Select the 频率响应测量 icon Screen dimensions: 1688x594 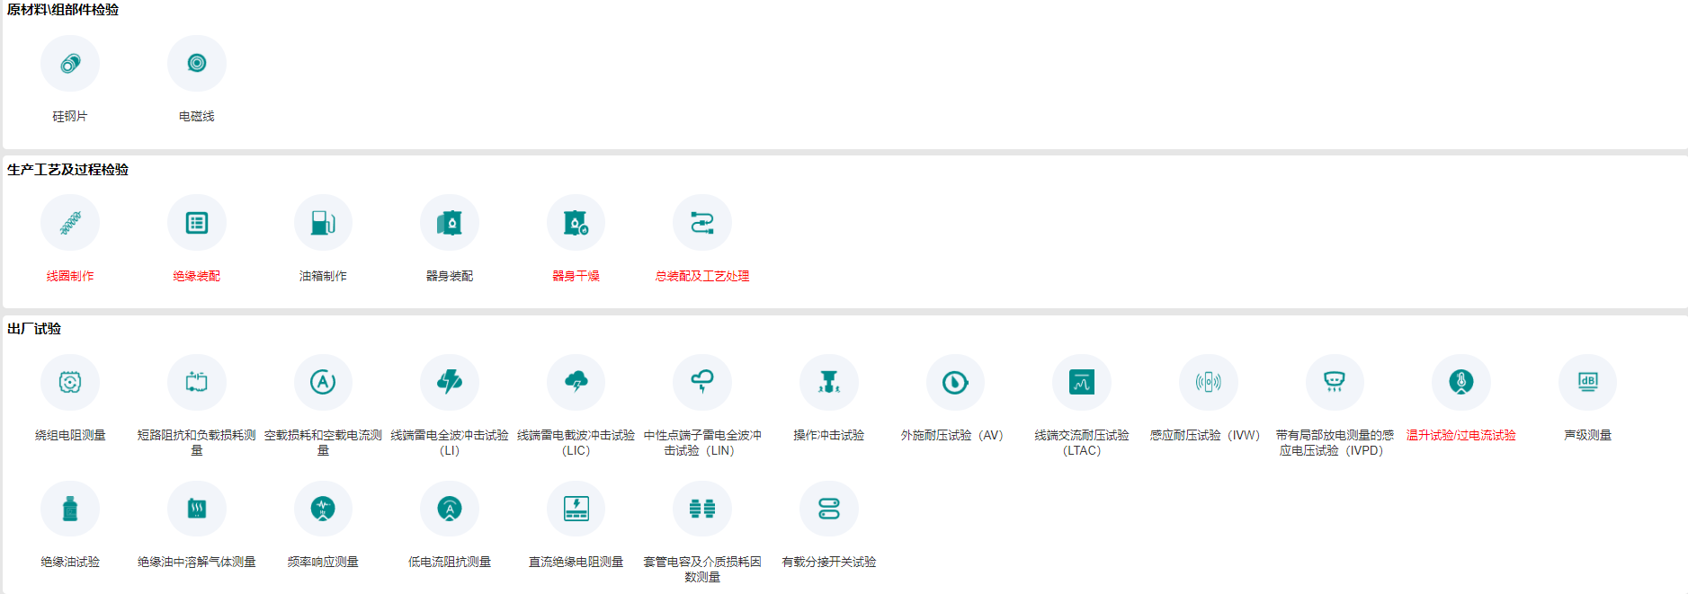(323, 510)
